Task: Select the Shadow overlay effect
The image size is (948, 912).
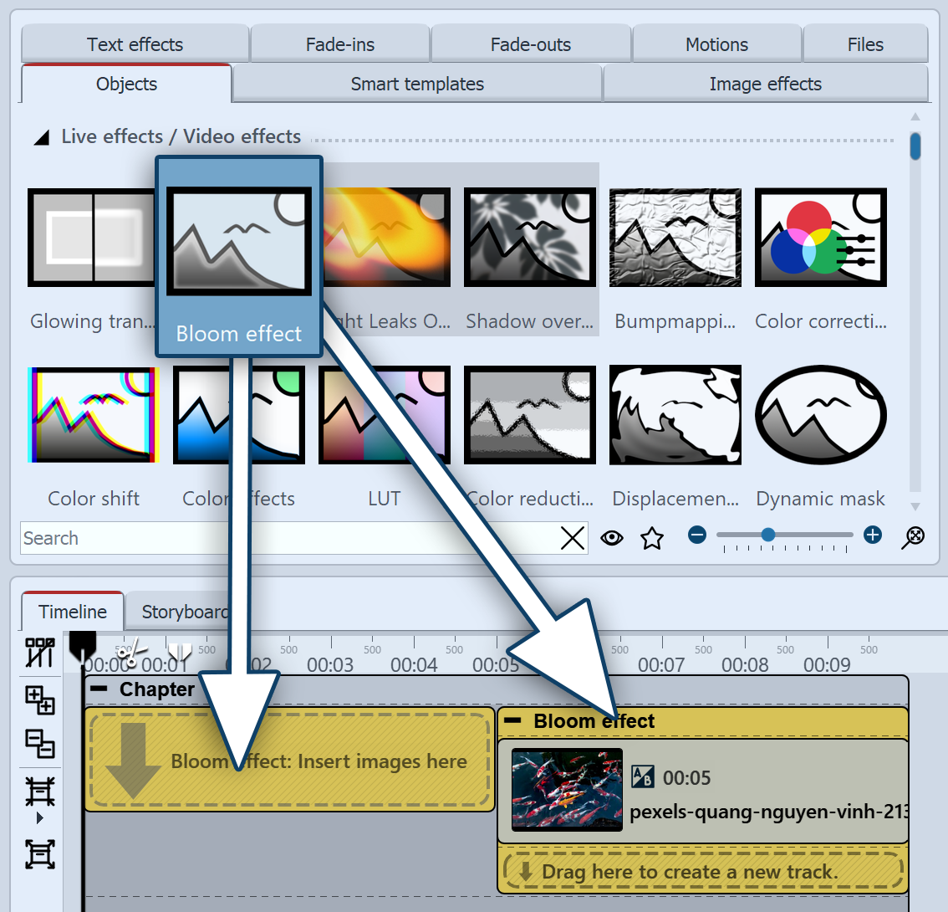Action: tap(530, 238)
